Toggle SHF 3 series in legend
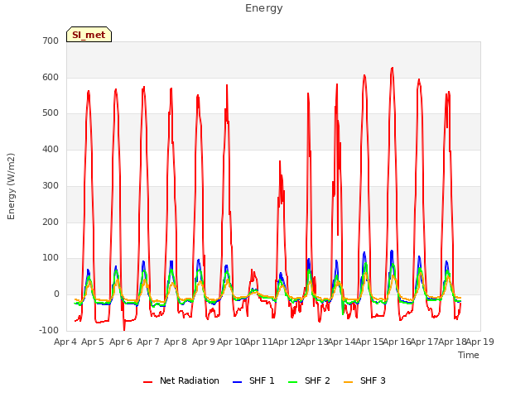Image resolution: width=530 pixels, height=397 pixels. (364, 380)
